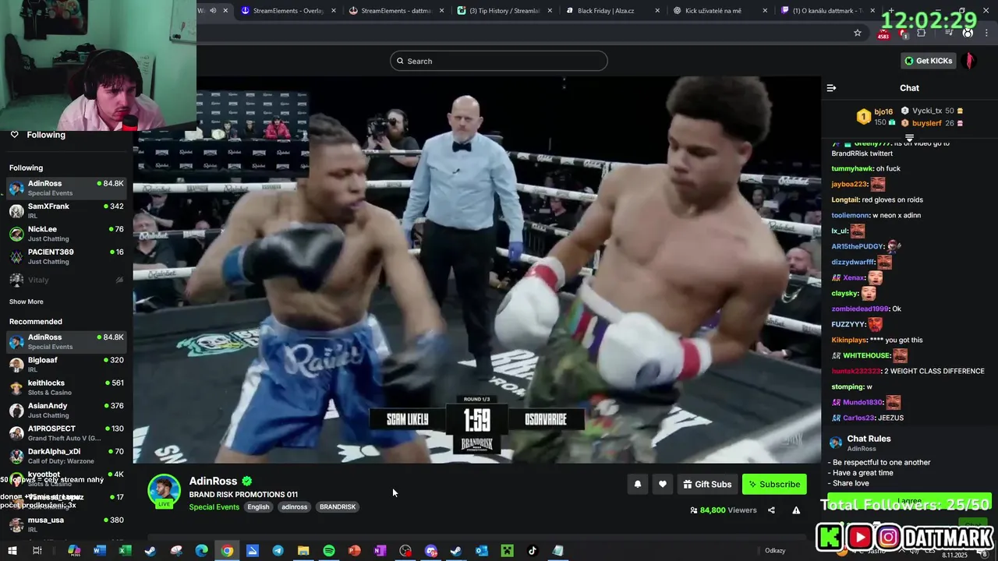Open the share stream icon
This screenshot has height=561, width=998.
click(x=771, y=510)
